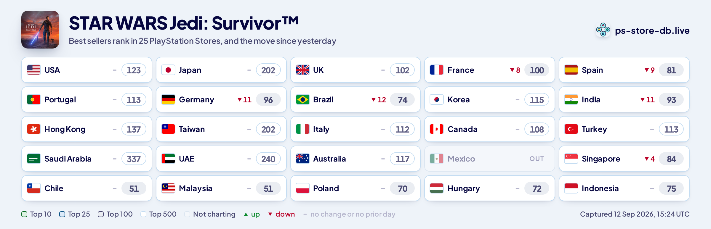The image size is (711, 229).
Task: Click the Top 500 legend color box
Action: (143, 214)
